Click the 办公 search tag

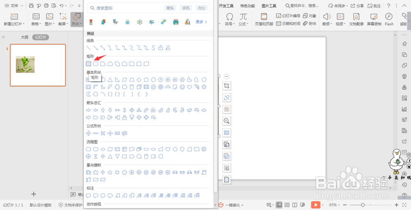(201, 8)
